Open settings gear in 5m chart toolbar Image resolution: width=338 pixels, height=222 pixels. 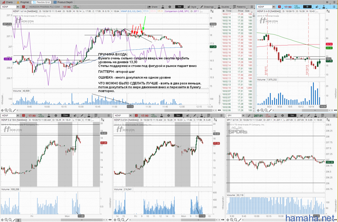(169, 116)
